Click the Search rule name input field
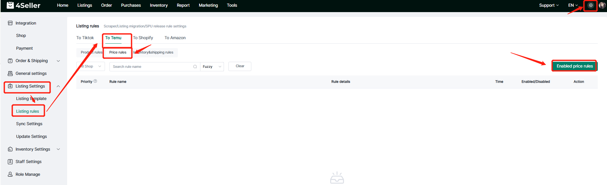 click(x=151, y=67)
